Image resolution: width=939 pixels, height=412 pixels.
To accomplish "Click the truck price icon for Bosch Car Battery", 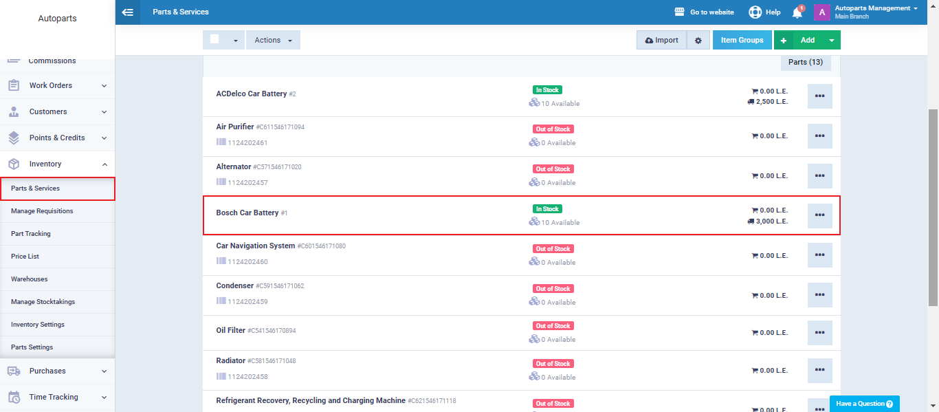I will coord(751,221).
